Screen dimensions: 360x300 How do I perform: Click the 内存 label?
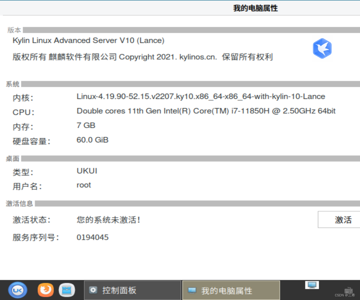(x=23, y=127)
